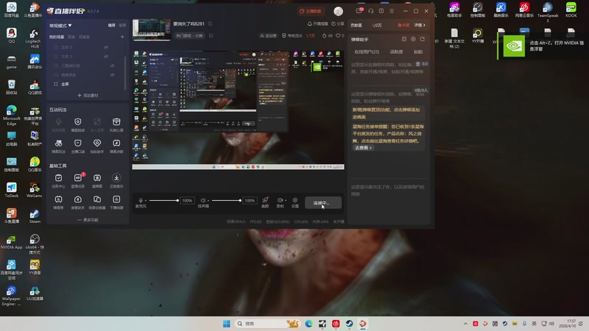589x331 pixels.
Task: Switch to 横屏 landscape mode
Action: tap(112, 26)
